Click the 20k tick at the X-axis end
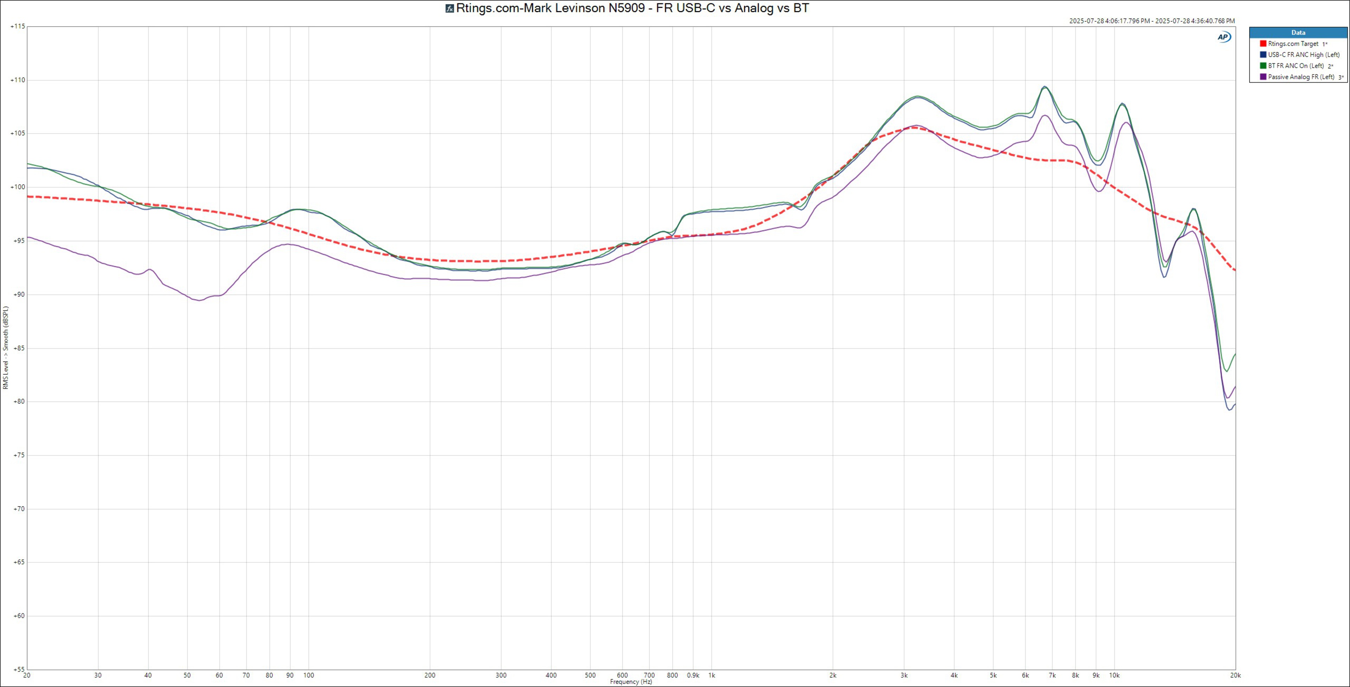Viewport: 1350px width, 687px height. [x=1235, y=675]
